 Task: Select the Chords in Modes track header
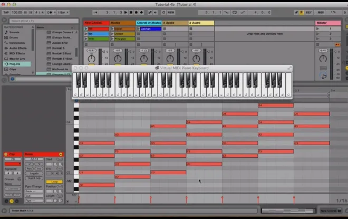(149, 23)
